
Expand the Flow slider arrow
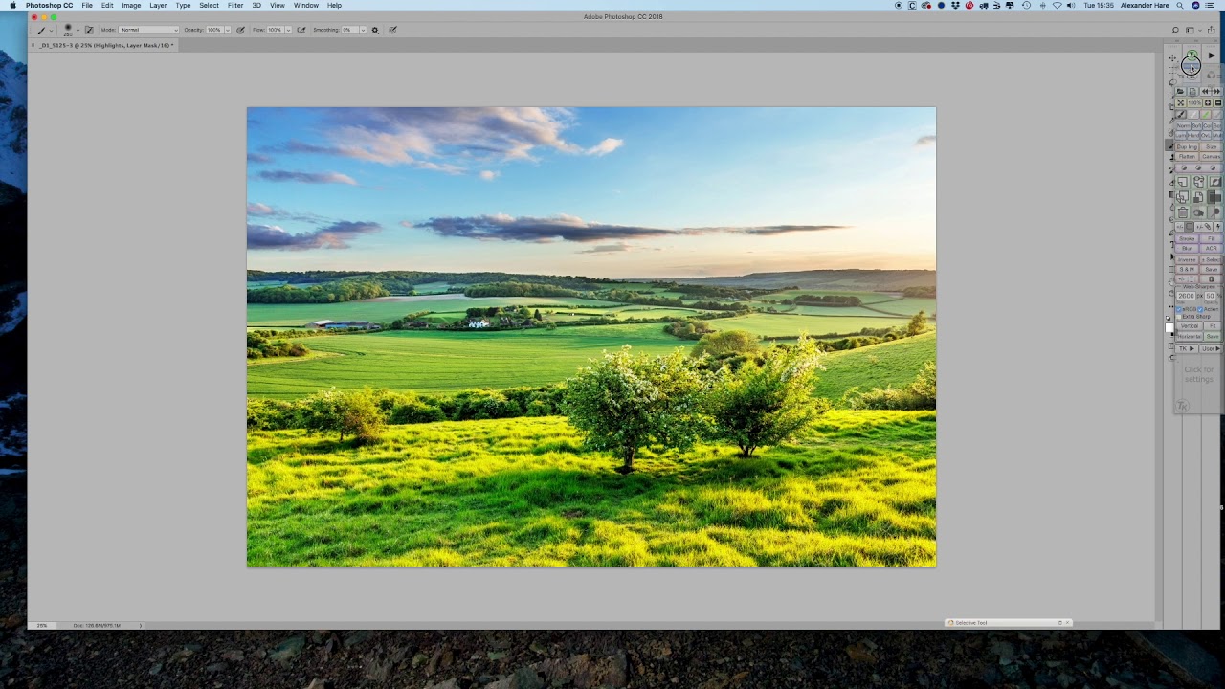tap(288, 30)
